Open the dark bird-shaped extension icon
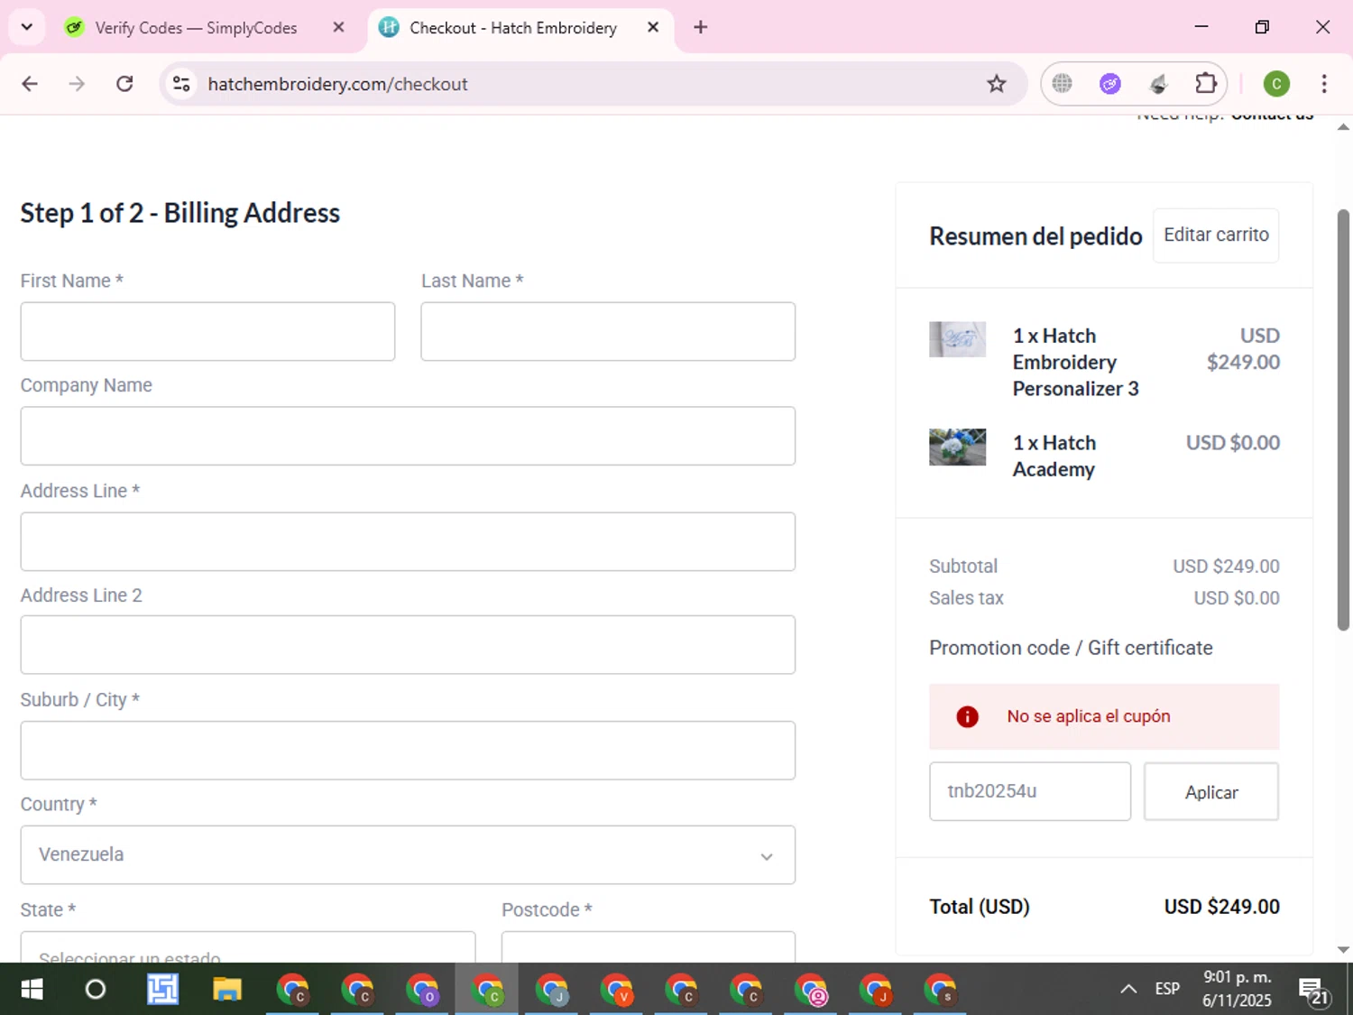The image size is (1353, 1015). 1158,84
